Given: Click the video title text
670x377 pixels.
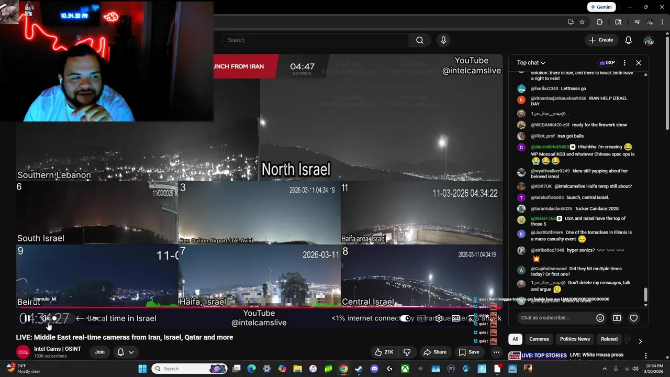Looking at the screenshot, I should [125, 337].
